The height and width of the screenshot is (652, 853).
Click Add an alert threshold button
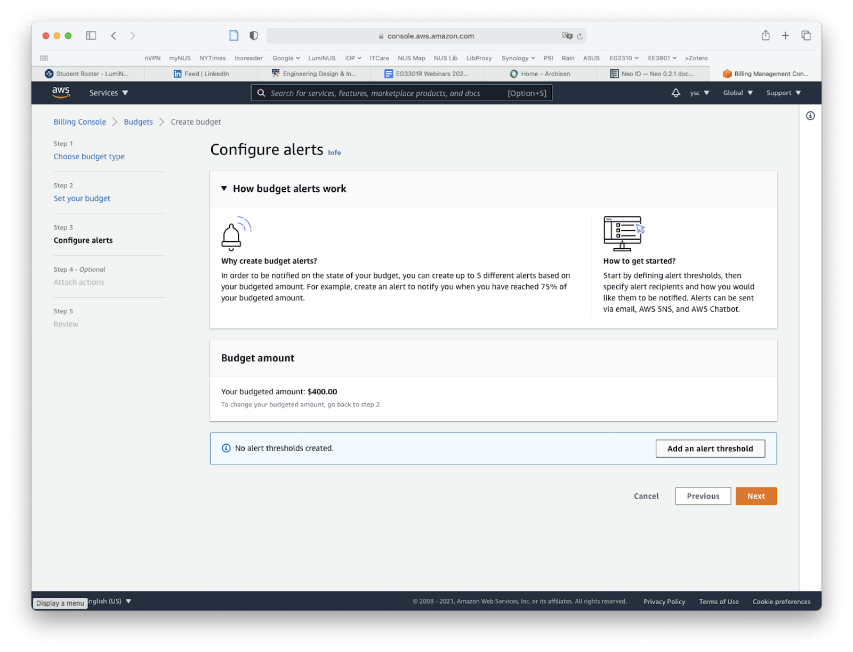point(710,449)
